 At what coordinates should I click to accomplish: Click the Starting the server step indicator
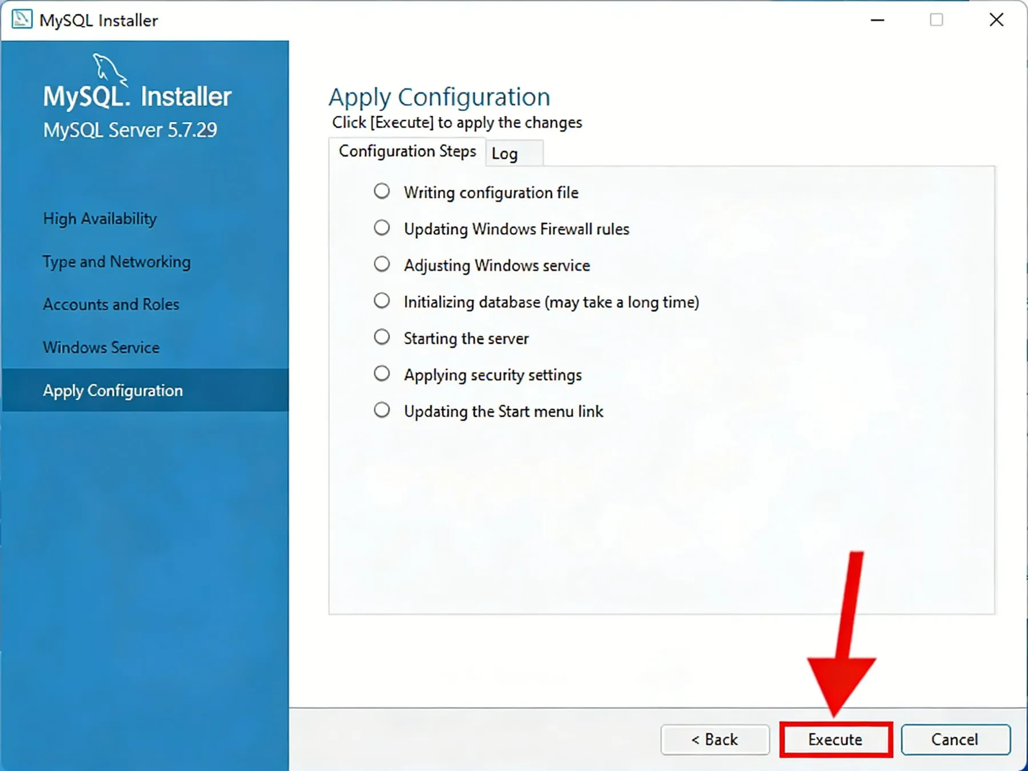[382, 338]
